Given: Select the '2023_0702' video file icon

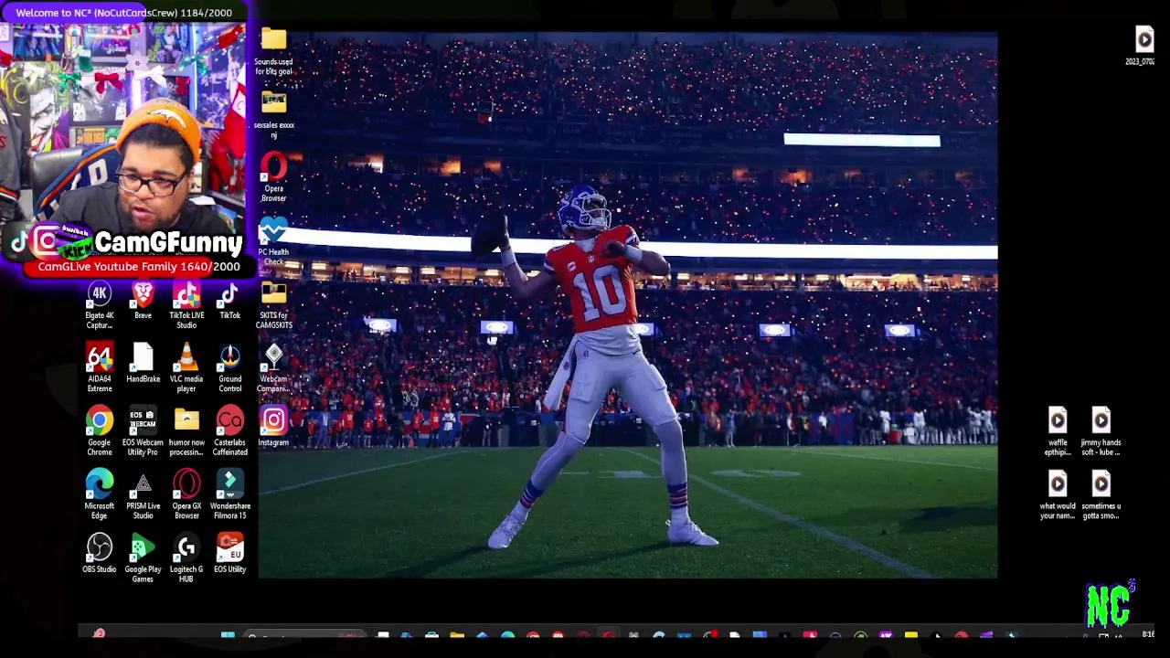Looking at the screenshot, I should (x=1143, y=47).
